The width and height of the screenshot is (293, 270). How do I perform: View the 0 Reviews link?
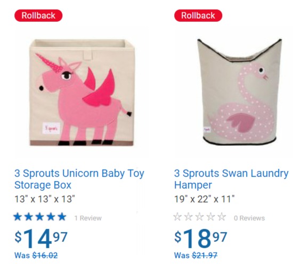pos(249,218)
